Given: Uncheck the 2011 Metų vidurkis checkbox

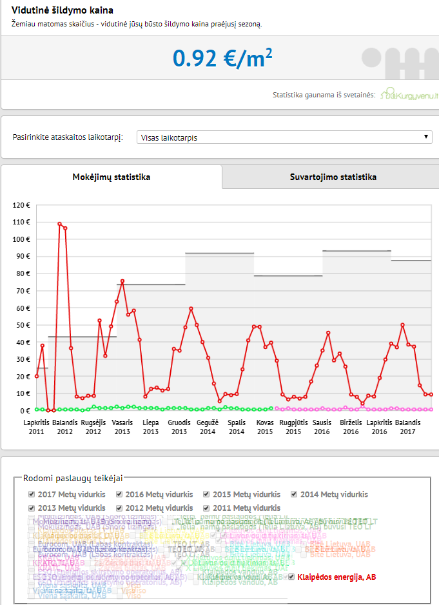Looking at the screenshot, I should pyautogui.click(x=206, y=508).
